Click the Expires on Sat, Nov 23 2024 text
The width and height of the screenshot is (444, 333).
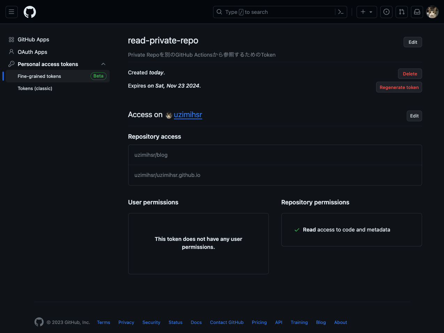(164, 86)
